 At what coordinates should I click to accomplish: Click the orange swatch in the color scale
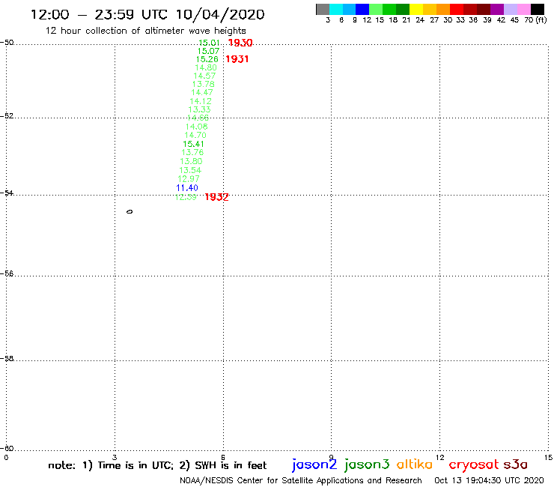pos(443,9)
